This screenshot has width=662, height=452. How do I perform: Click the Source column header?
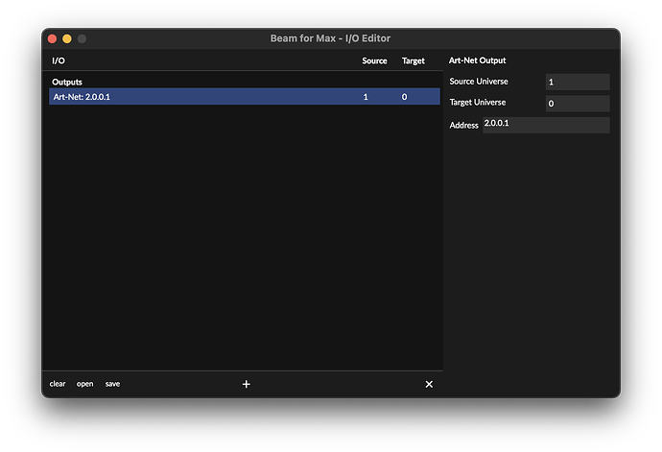click(374, 60)
